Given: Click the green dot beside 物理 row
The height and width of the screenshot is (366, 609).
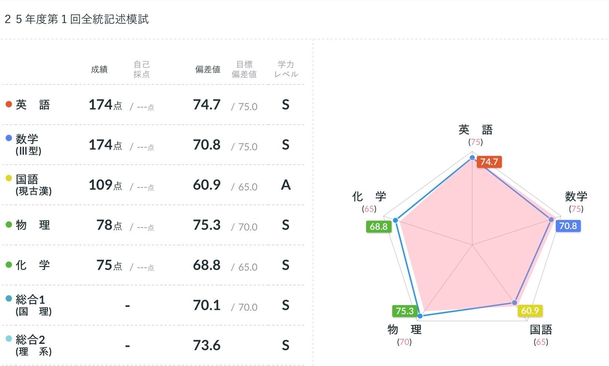Looking at the screenshot, I should pos(9,224).
